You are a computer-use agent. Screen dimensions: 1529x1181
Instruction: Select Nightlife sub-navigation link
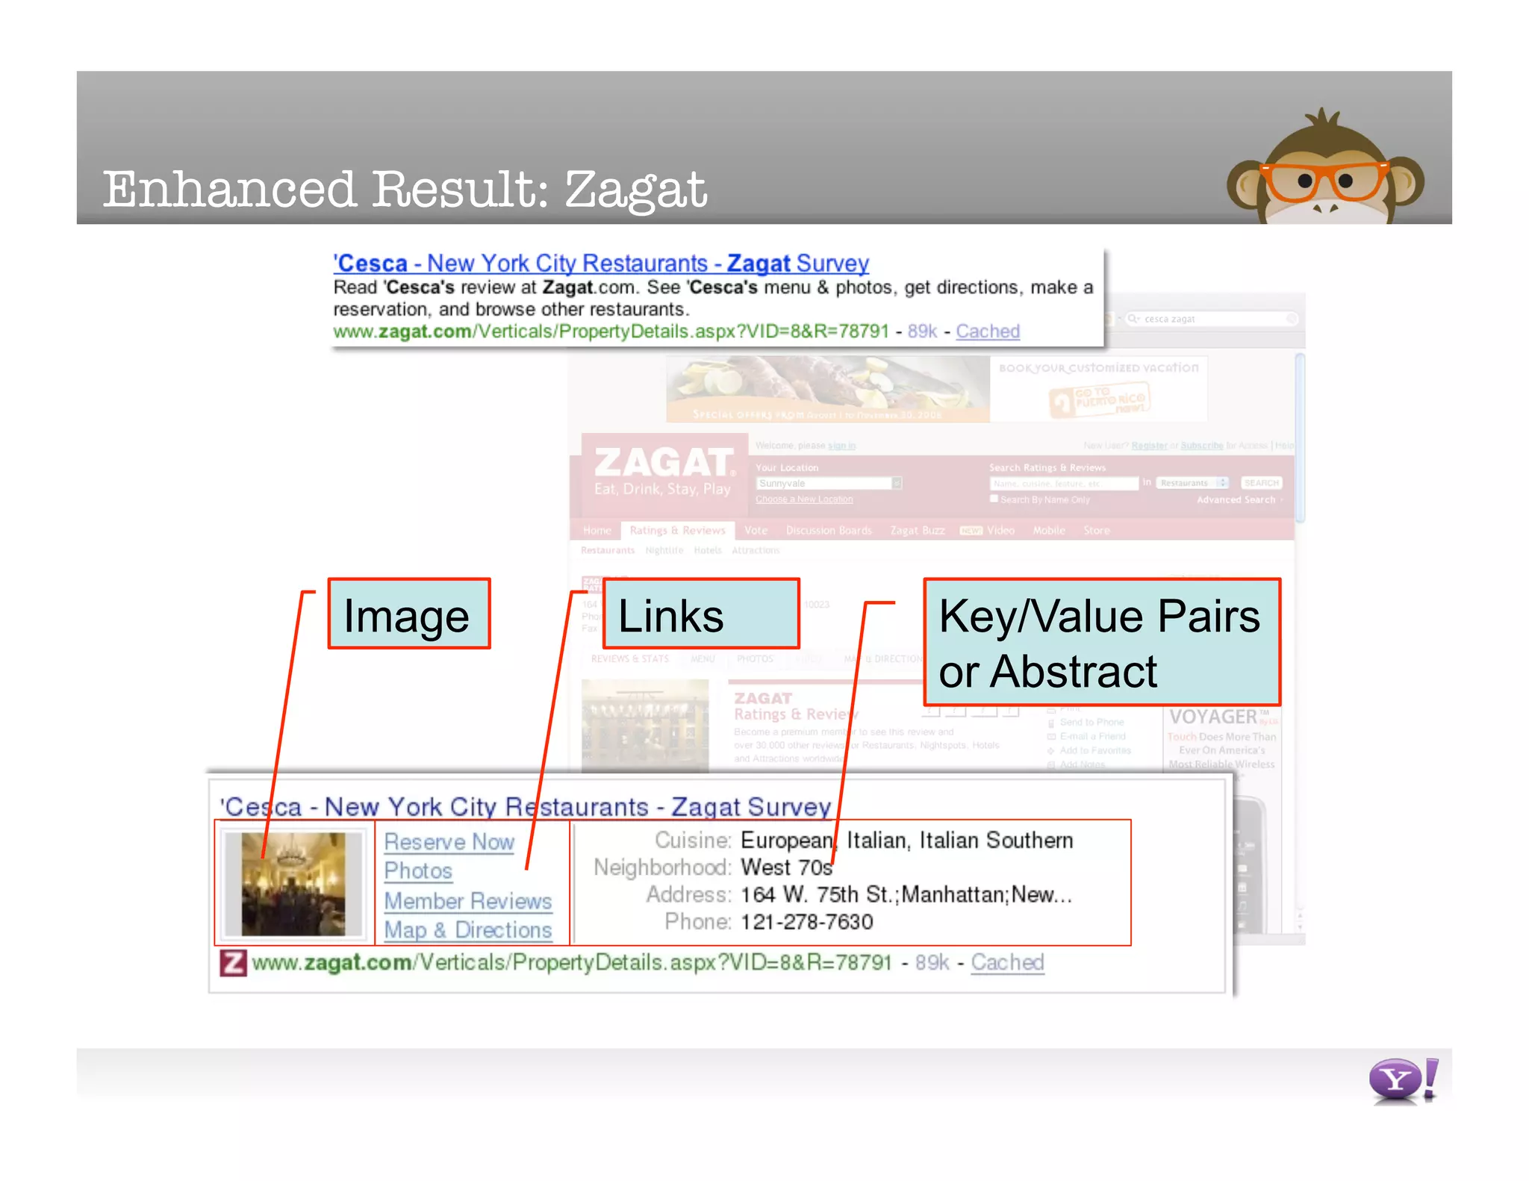tap(664, 550)
